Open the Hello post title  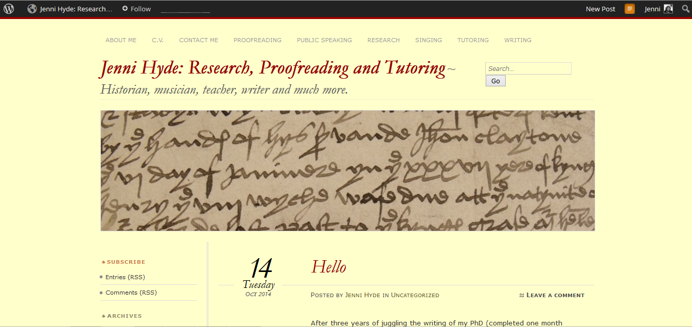pos(329,267)
